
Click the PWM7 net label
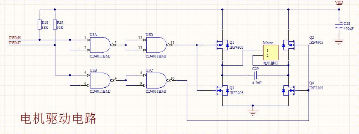[15, 43]
